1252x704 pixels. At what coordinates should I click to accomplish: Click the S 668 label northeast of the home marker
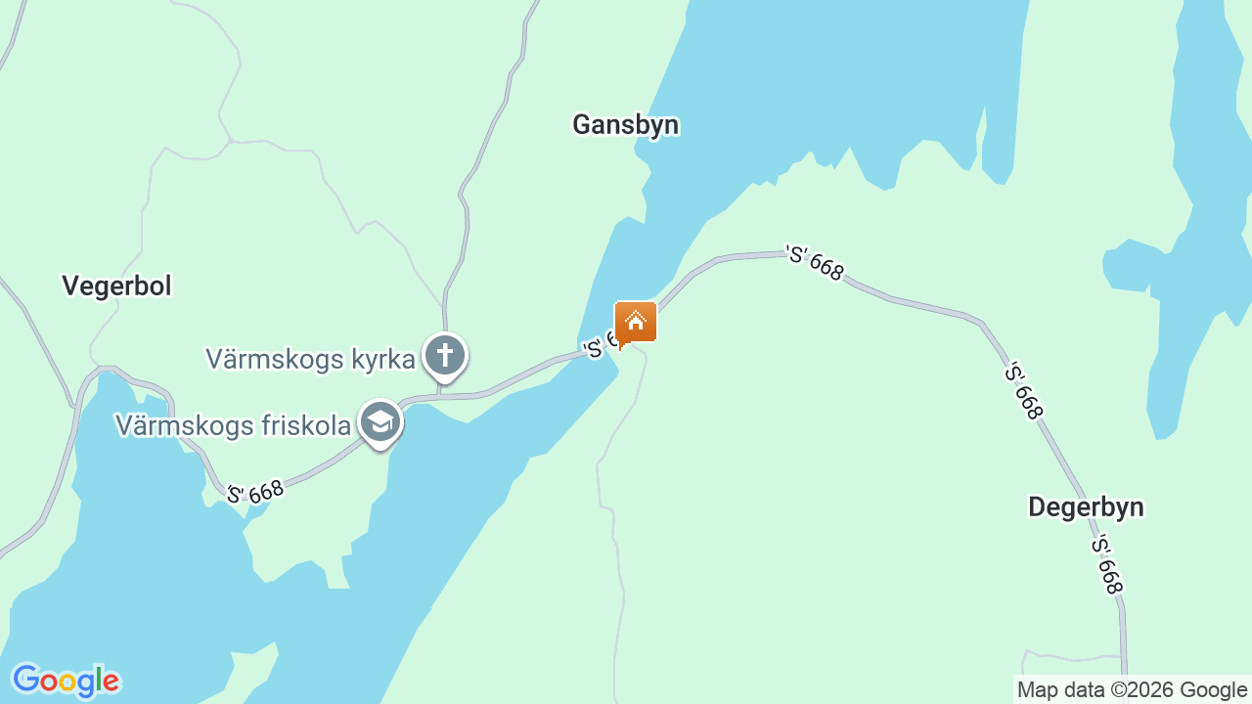(815, 262)
